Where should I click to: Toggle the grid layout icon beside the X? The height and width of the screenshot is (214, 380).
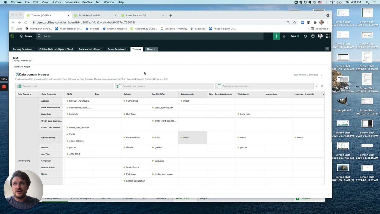point(322,86)
